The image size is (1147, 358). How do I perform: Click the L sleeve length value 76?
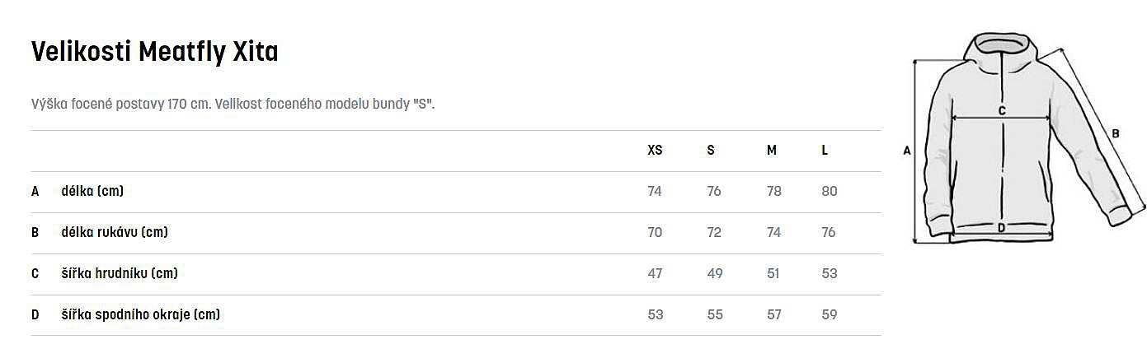829,233
